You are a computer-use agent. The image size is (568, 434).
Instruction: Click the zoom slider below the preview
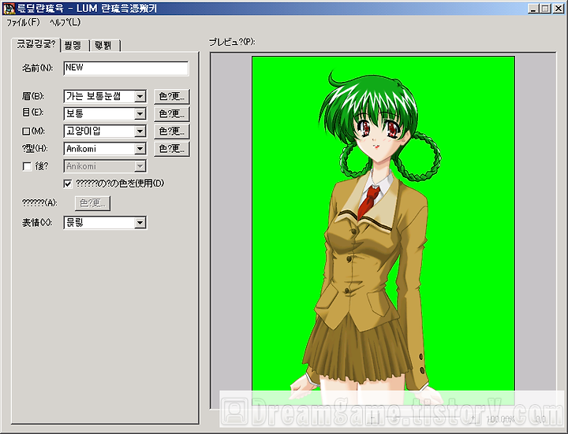pos(422,419)
